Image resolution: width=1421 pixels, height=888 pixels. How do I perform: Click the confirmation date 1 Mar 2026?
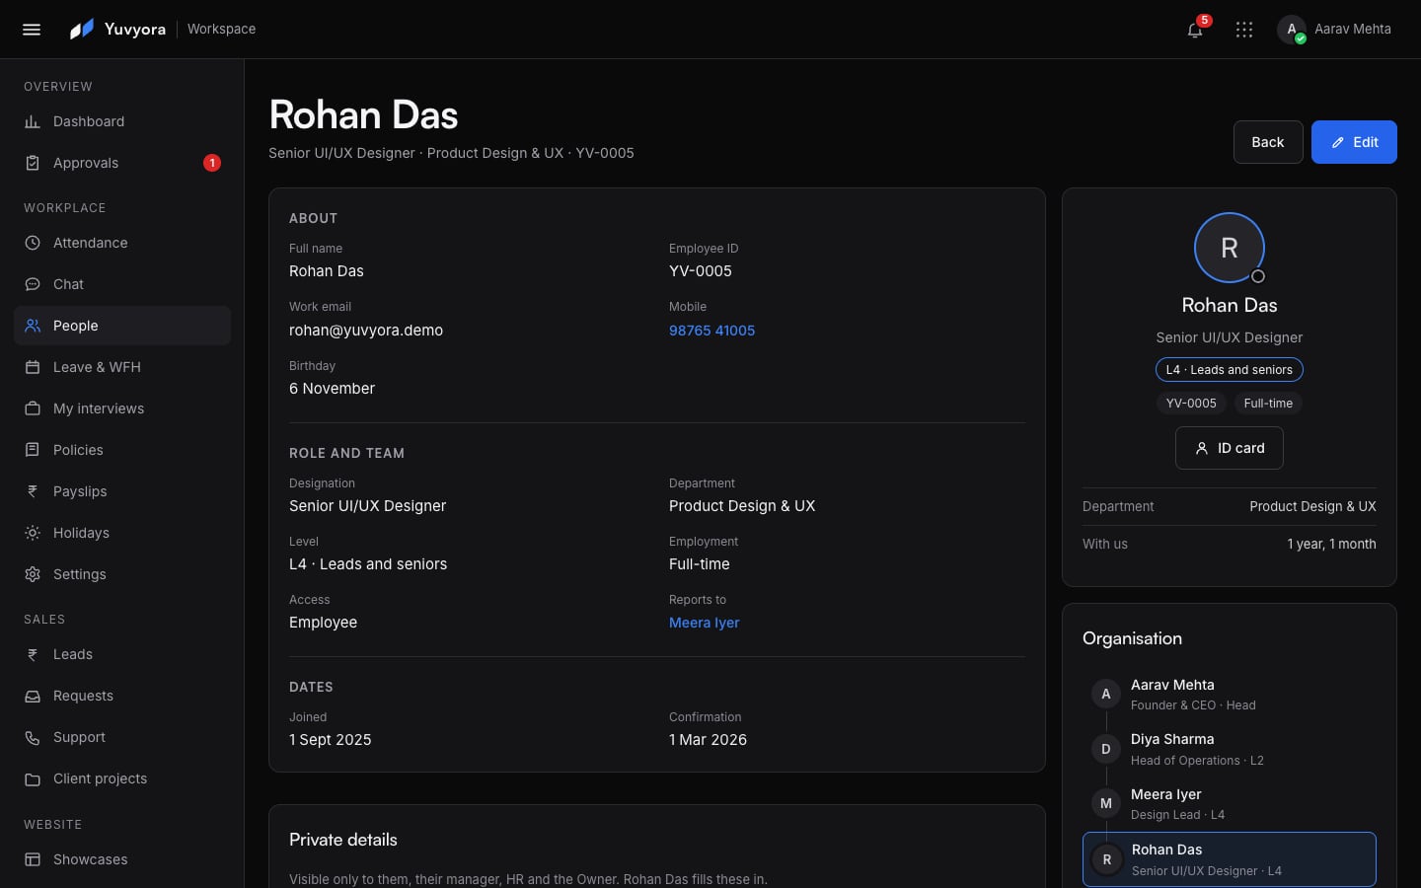point(708,740)
